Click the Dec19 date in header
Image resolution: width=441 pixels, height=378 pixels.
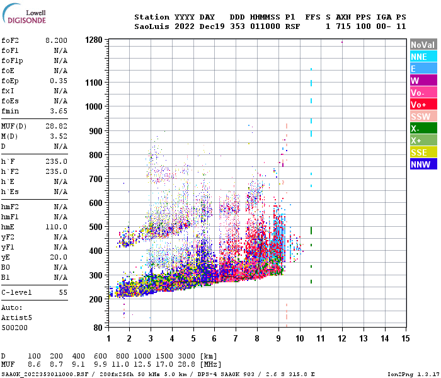coord(212,26)
